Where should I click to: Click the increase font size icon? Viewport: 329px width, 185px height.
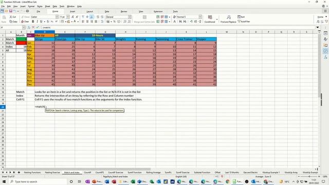pyautogui.click(x=72, y=17)
